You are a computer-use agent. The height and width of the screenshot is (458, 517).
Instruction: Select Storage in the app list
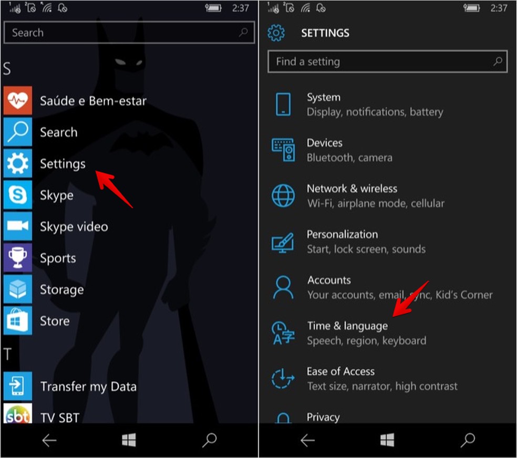[x=61, y=289]
